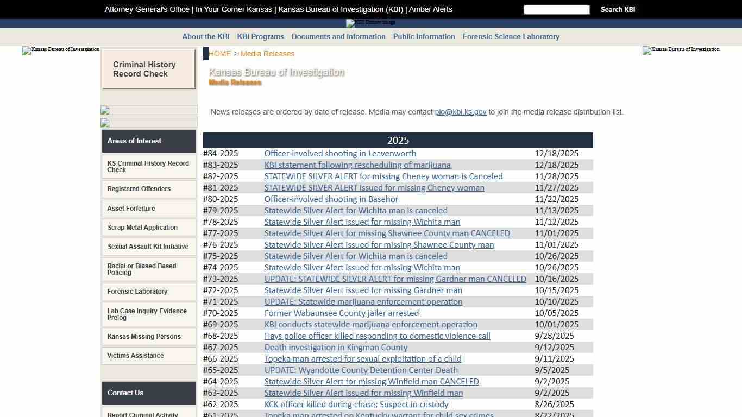Open the About the KBI menu
Image resolution: width=742 pixels, height=417 pixels.
click(x=205, y=36)
